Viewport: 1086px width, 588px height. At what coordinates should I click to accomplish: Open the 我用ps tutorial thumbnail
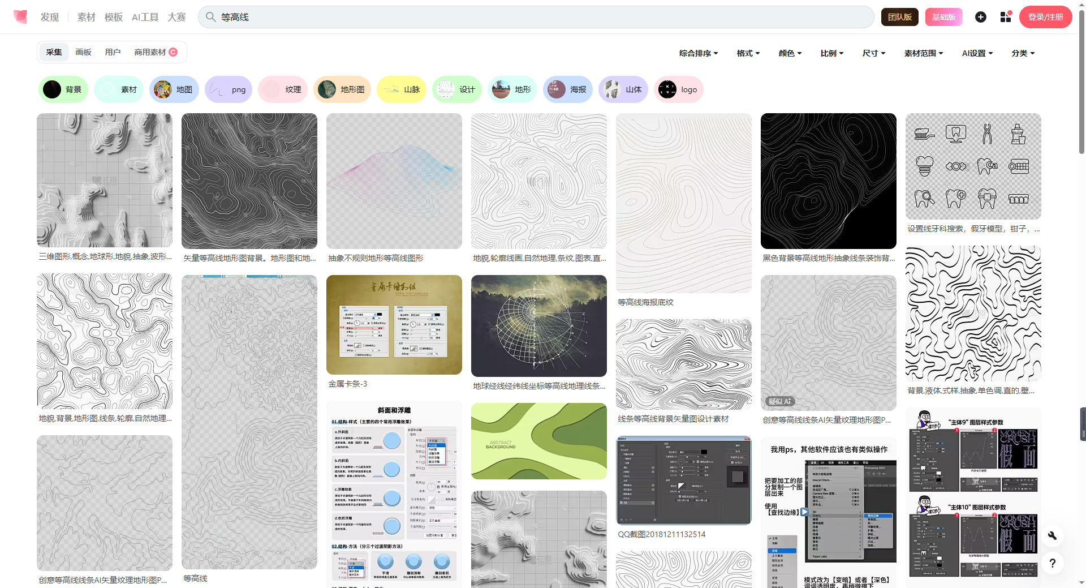point(829,512)
